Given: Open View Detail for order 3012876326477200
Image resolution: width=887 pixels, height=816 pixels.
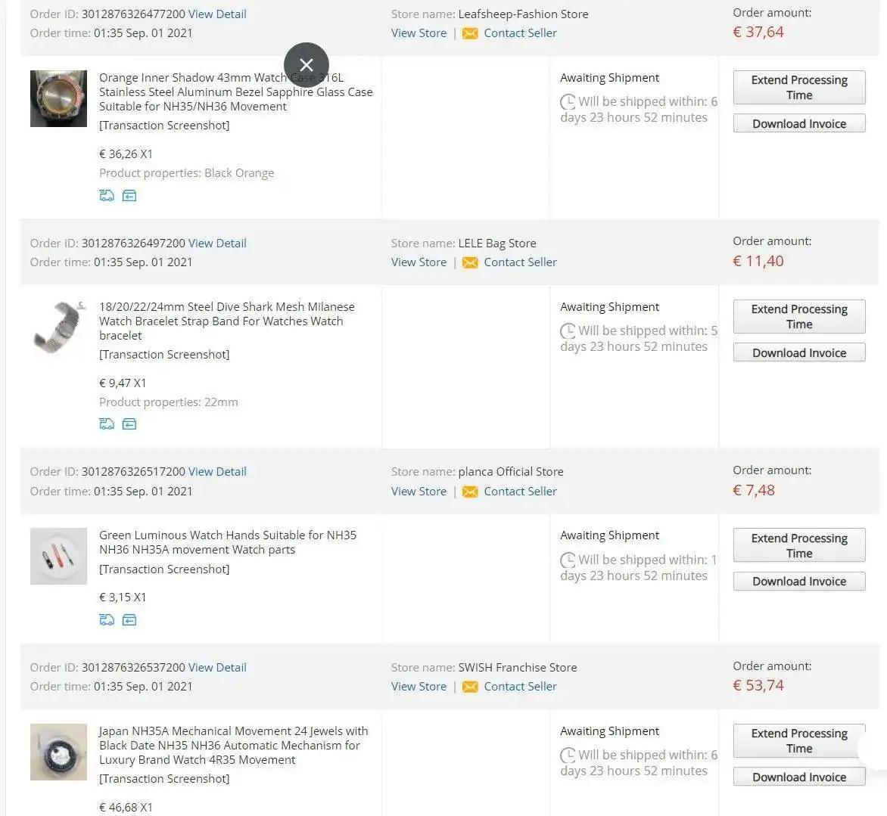Looking at the screenshot, I should (217, 14).
